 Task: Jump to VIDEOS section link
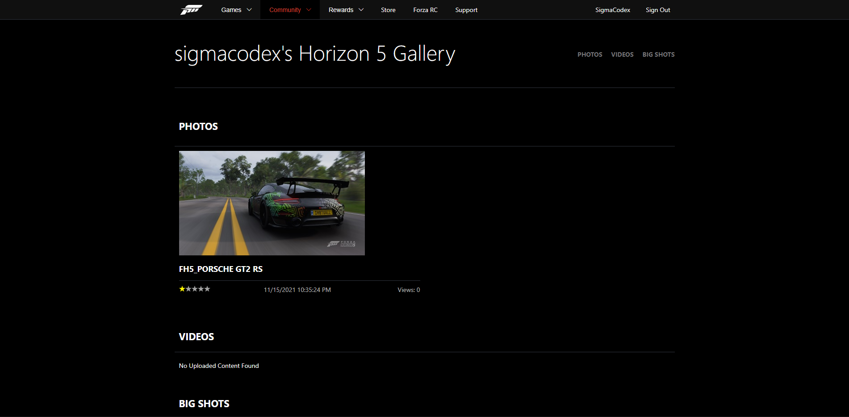click(622, 54)
